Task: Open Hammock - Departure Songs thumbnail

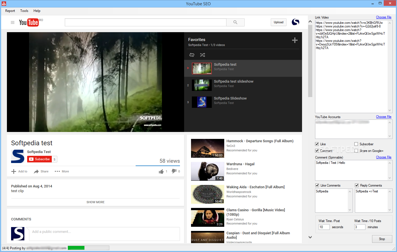Action: (208, 148)
